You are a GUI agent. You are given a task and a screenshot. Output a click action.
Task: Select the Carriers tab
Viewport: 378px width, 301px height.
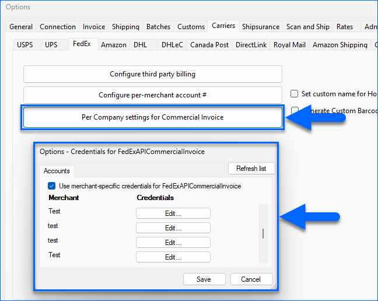[223, 26]
